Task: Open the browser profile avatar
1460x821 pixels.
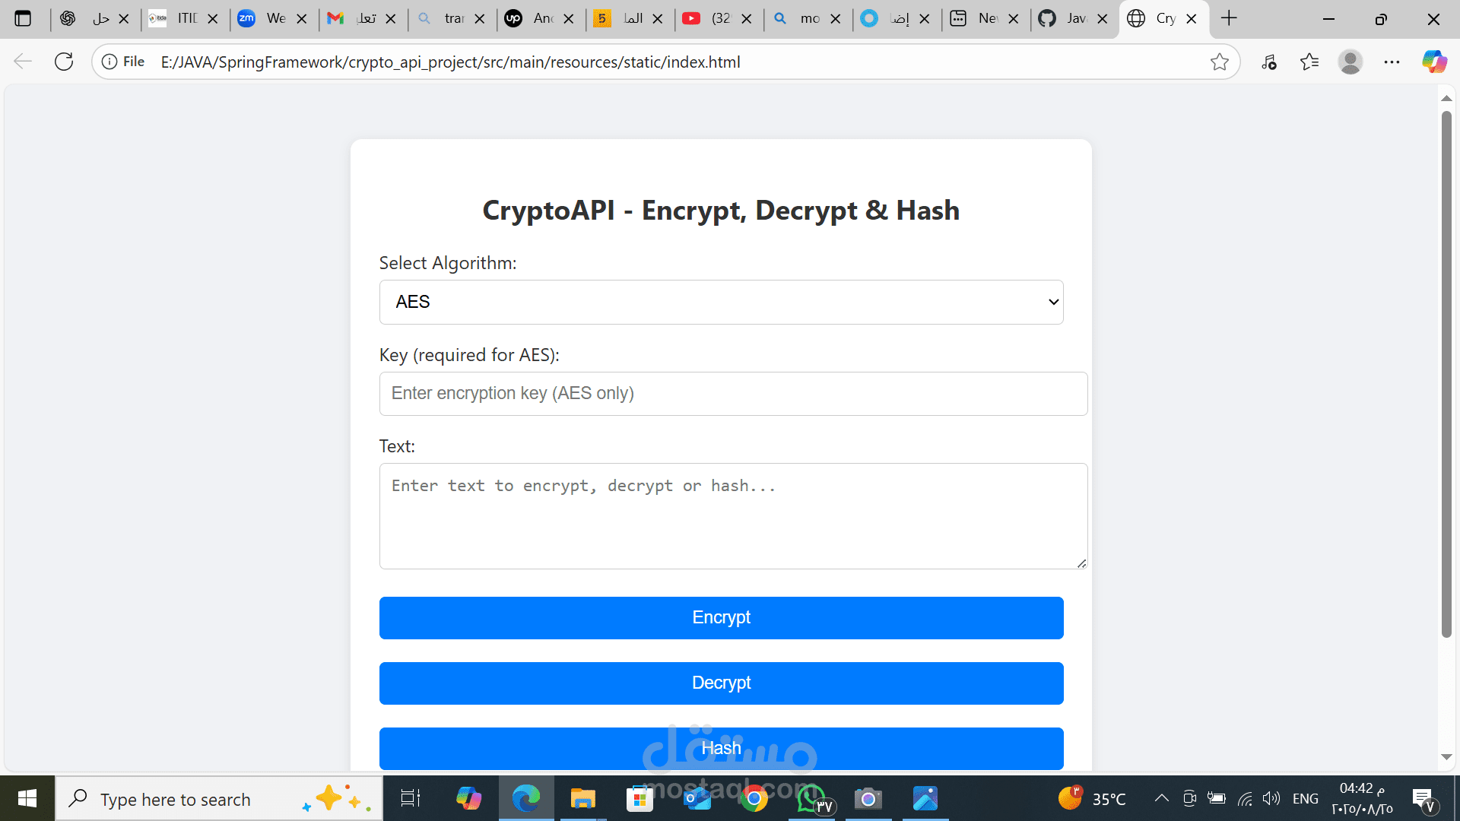Action: pos(1350,62)
